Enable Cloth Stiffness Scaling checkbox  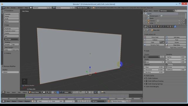(x=147, y=81)
